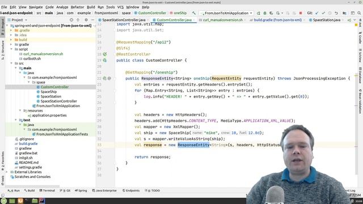This screenshot has width=363, height=204.
Task: Select FromJsonToXmlApplicationTests in tree
Action: 62,134
